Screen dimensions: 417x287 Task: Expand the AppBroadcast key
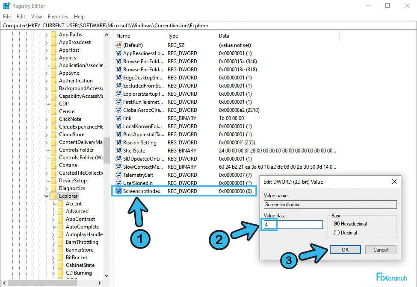(46, 42)
